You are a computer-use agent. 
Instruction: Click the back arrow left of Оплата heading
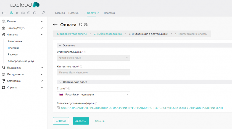click(x=55, y=25)
